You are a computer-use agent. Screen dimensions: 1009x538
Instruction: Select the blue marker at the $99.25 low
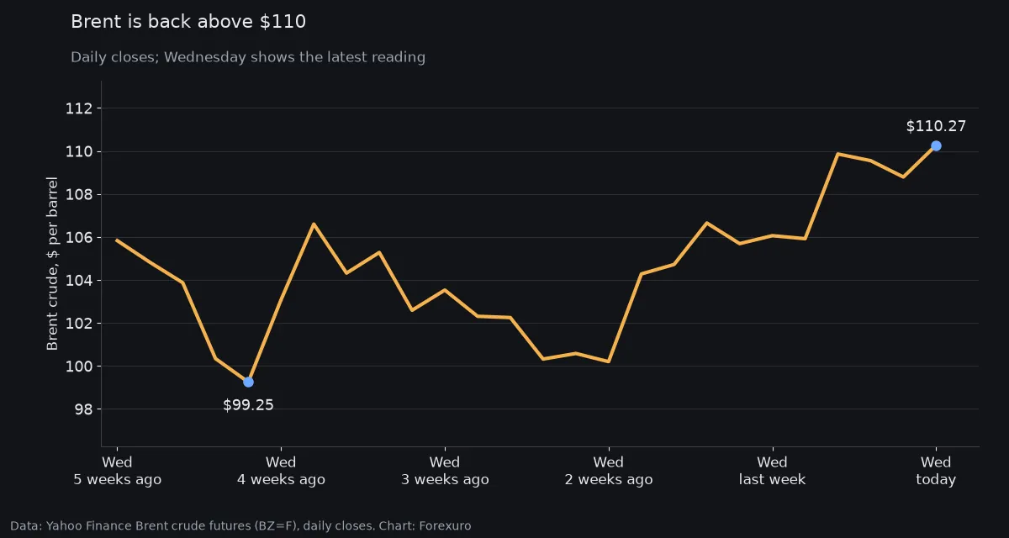click(248, 382)
